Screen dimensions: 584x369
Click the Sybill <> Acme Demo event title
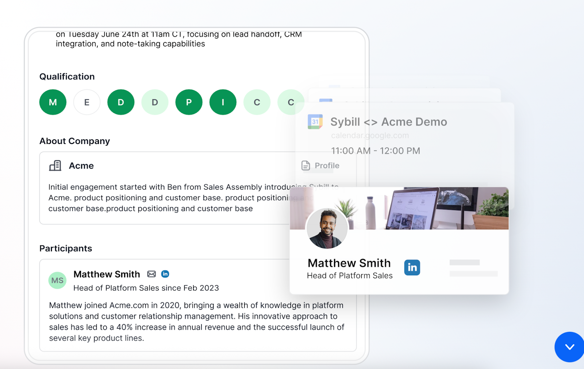tap(389, 122)
